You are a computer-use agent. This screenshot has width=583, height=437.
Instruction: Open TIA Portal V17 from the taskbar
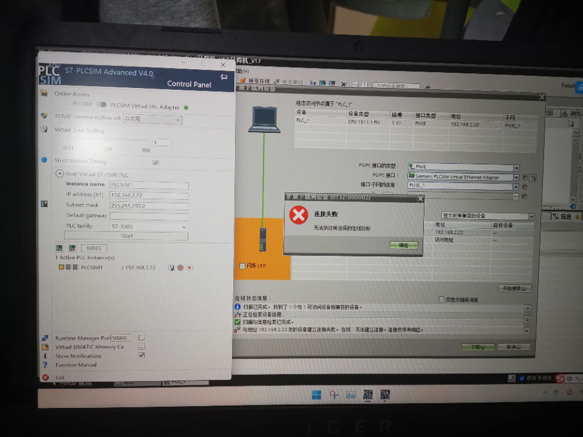click(x=385, y=395)
